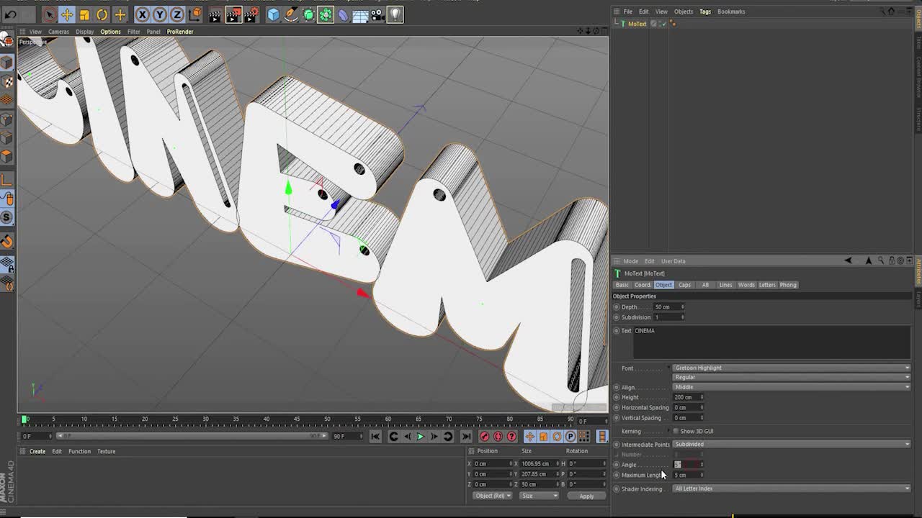Click the Apply coordinates button
The height and width of the screenshot is (518, 922).
tap(586, 496)
